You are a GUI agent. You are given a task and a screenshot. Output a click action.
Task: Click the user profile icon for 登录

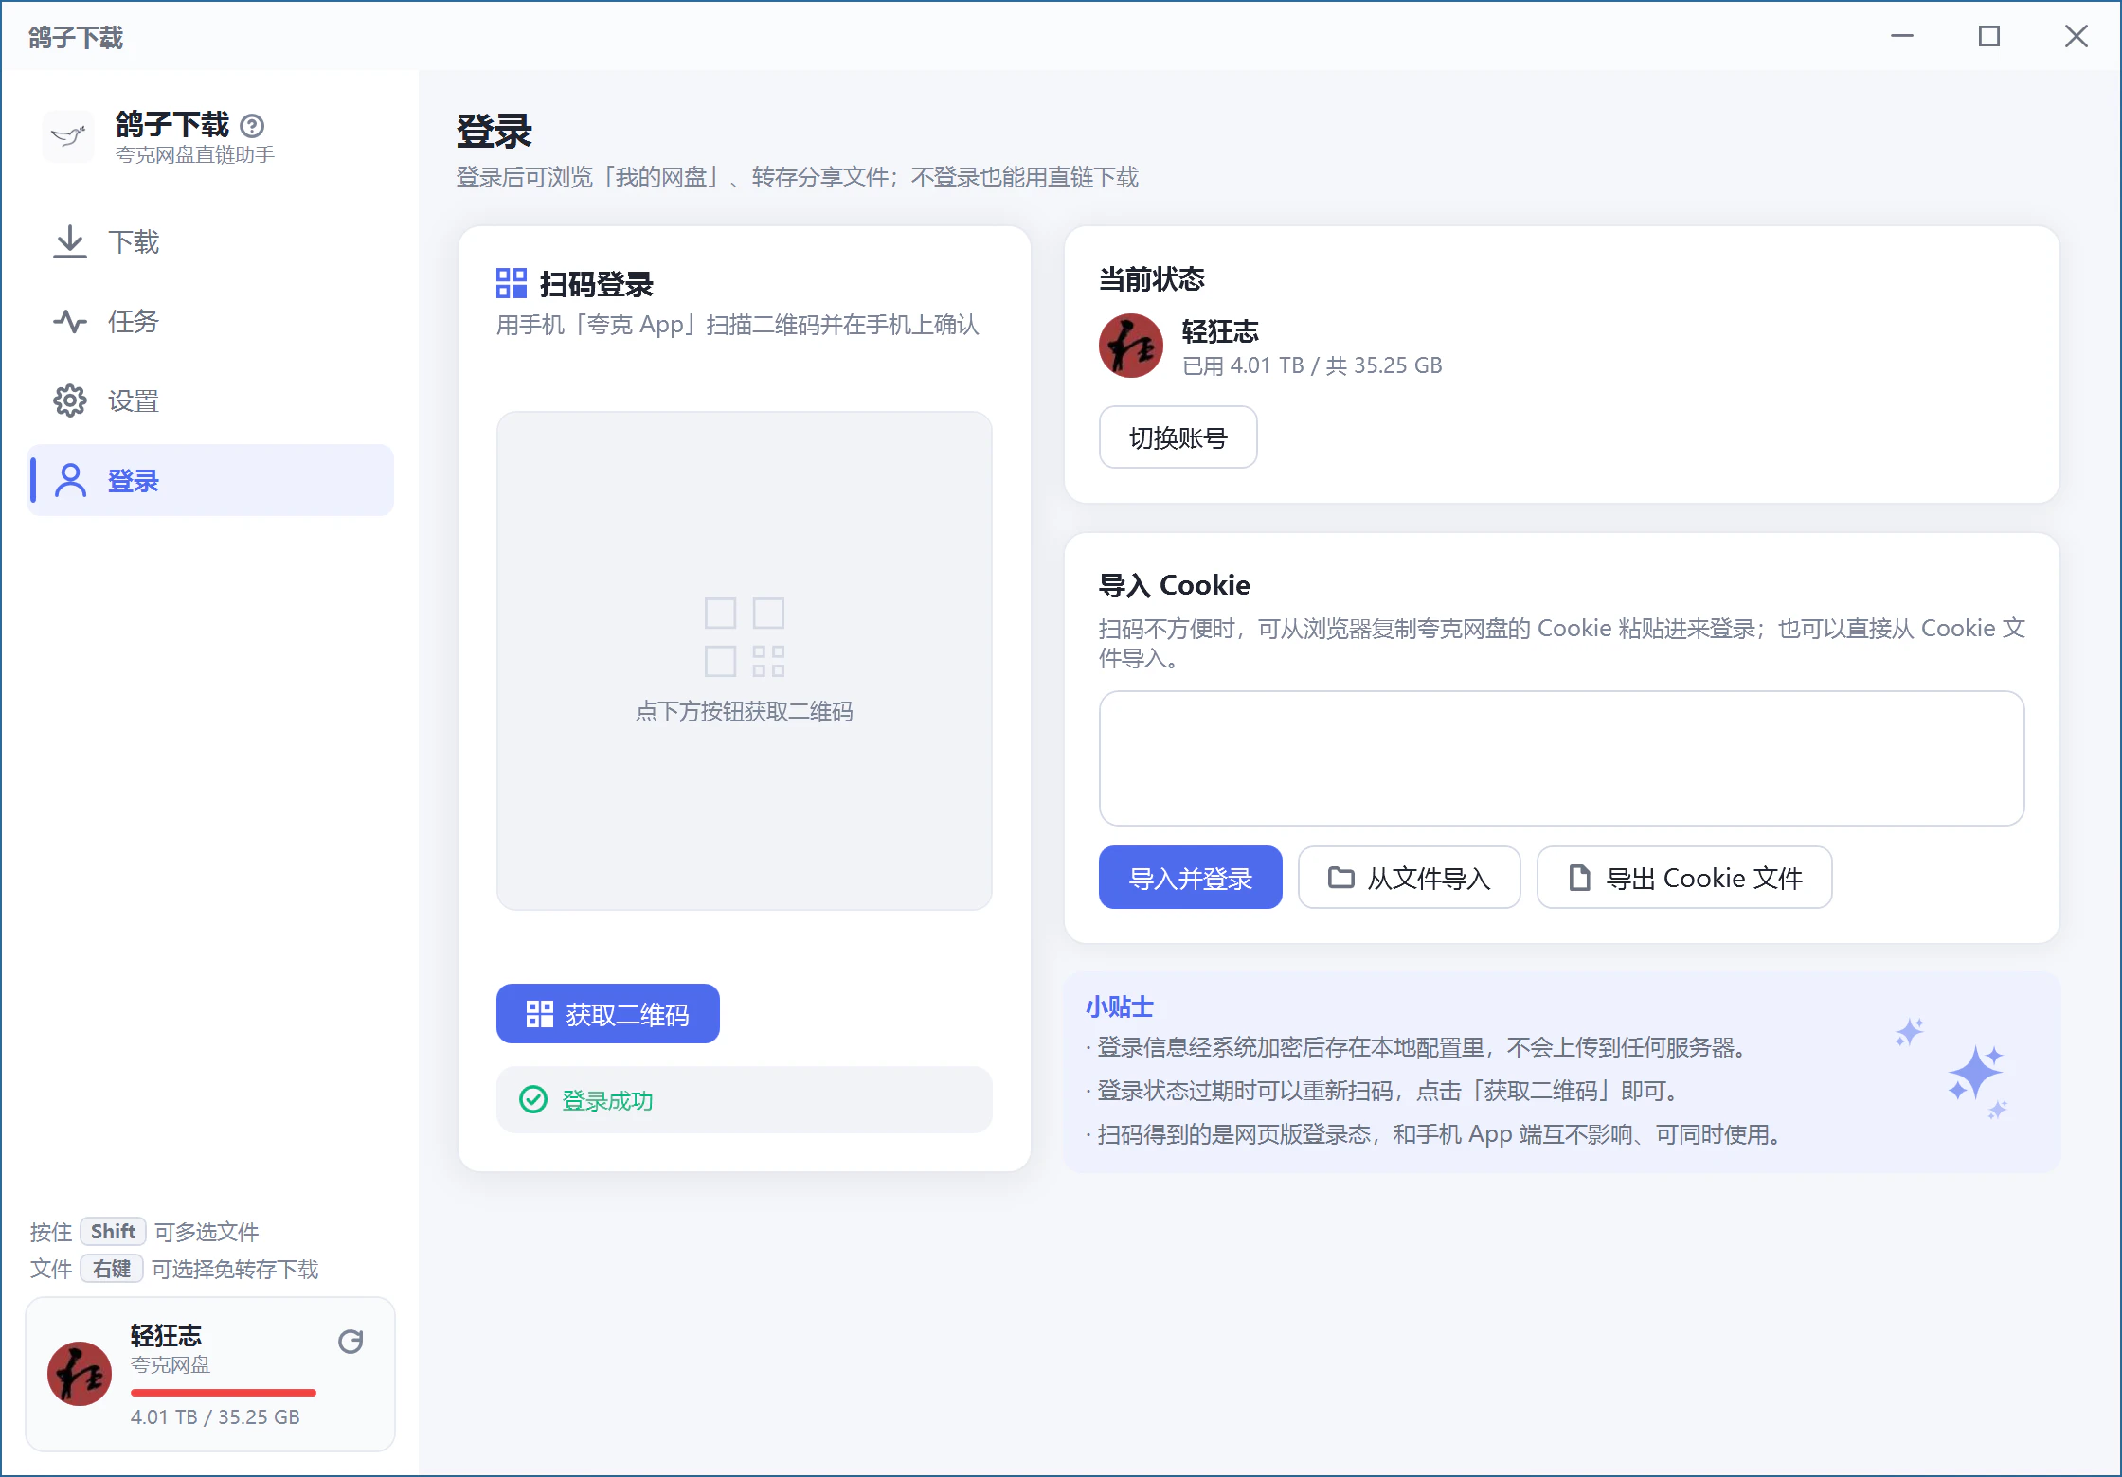(70, 480)
